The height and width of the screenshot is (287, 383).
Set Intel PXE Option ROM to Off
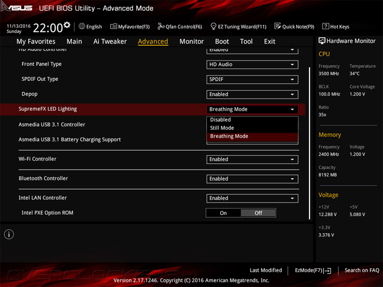pos(258,213)
